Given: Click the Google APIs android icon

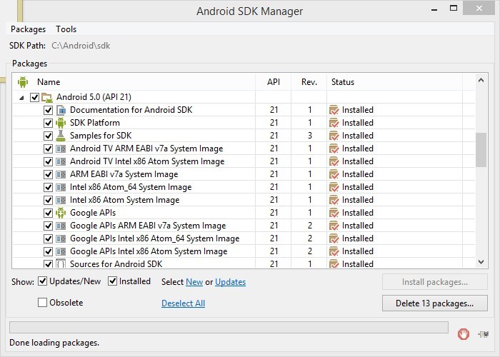Looking at the screenshot, I should (61, 213).
